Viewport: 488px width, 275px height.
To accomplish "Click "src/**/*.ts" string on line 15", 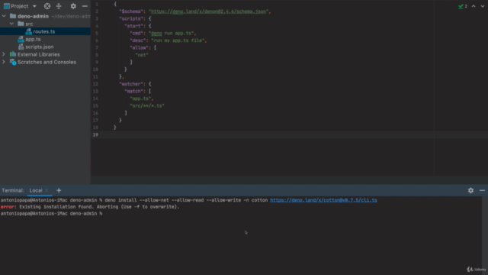I will coord(147,106).
